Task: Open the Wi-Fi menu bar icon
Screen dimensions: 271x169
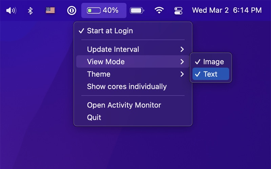Action: [x=159, y=10]
